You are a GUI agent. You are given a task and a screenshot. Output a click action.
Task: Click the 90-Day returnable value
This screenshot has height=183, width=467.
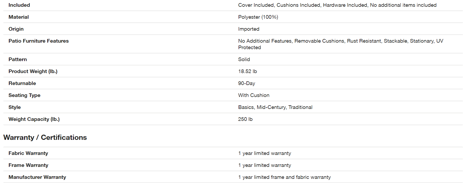(246, 83)
